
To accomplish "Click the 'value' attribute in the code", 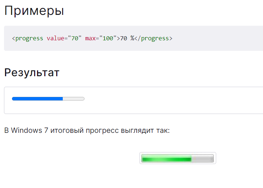I will tap(56, 38).
